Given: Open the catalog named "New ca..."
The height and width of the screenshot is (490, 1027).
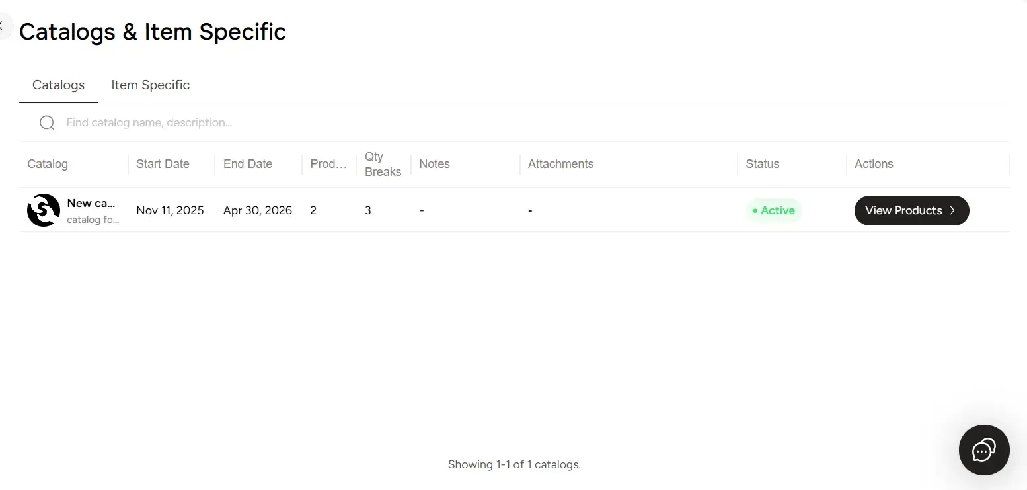Looking at the screenshot, I should coord(91,203).
